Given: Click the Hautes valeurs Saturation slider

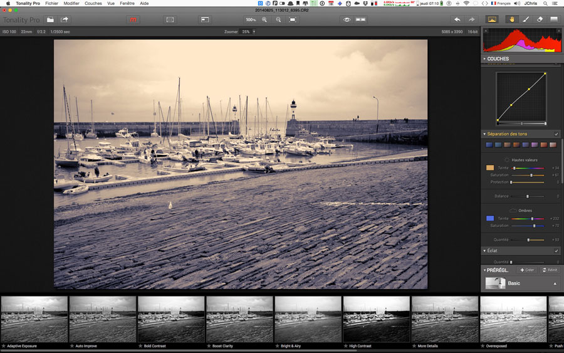Looking at the screenshot, I should [x=528, y=175].
